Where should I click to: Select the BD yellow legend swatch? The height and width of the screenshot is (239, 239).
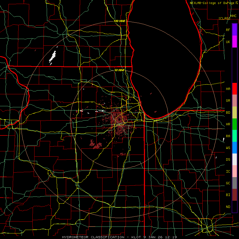tap(234, 112)
